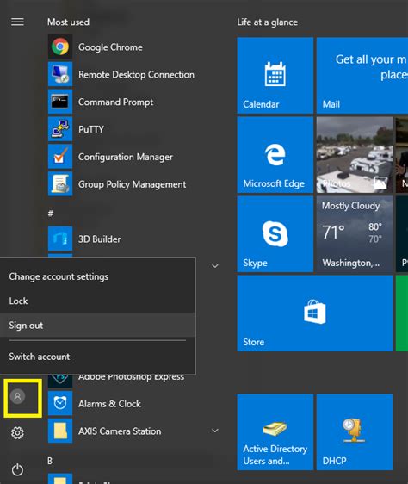Click the Life at a glance heading
Screen dimensions: 408x484
[268, 22]
